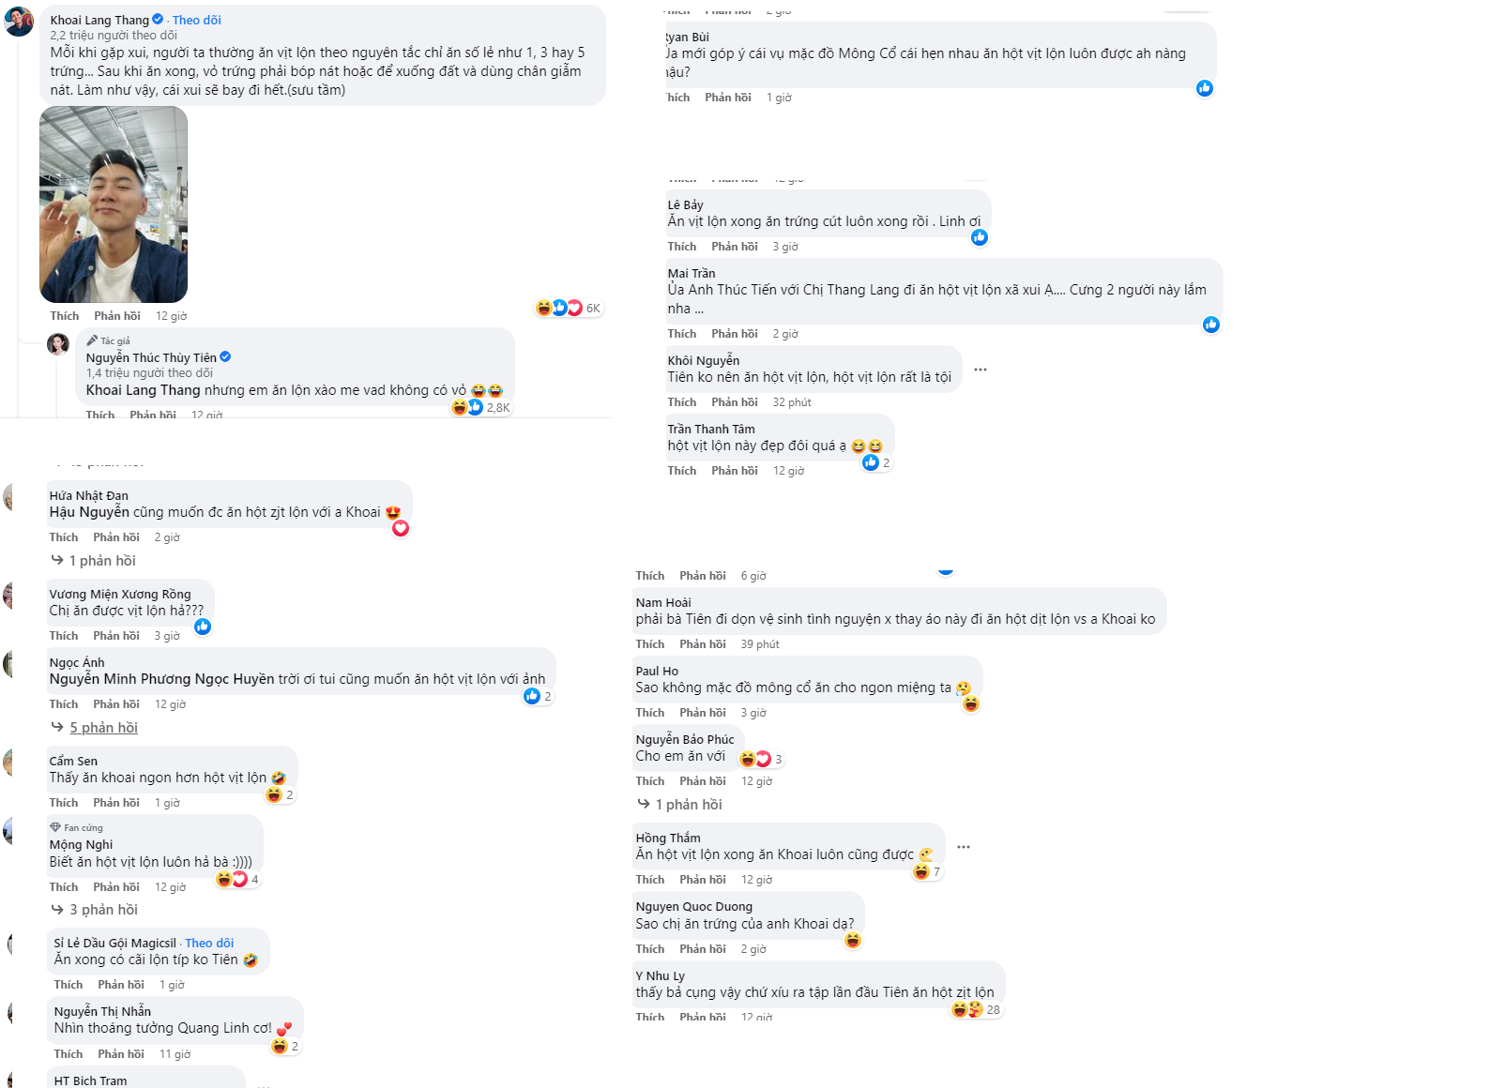The height and width of the screenshot is (1088, 1490).
Task: Reply to Y Nhu Ly's comment
Action: [702, 1017]
